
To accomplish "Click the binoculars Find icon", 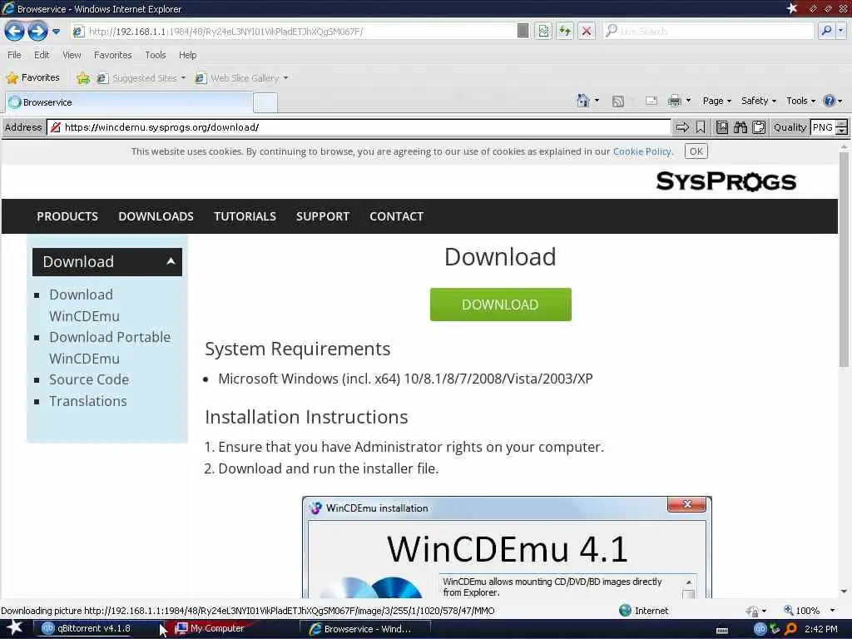I will (740, 127).
